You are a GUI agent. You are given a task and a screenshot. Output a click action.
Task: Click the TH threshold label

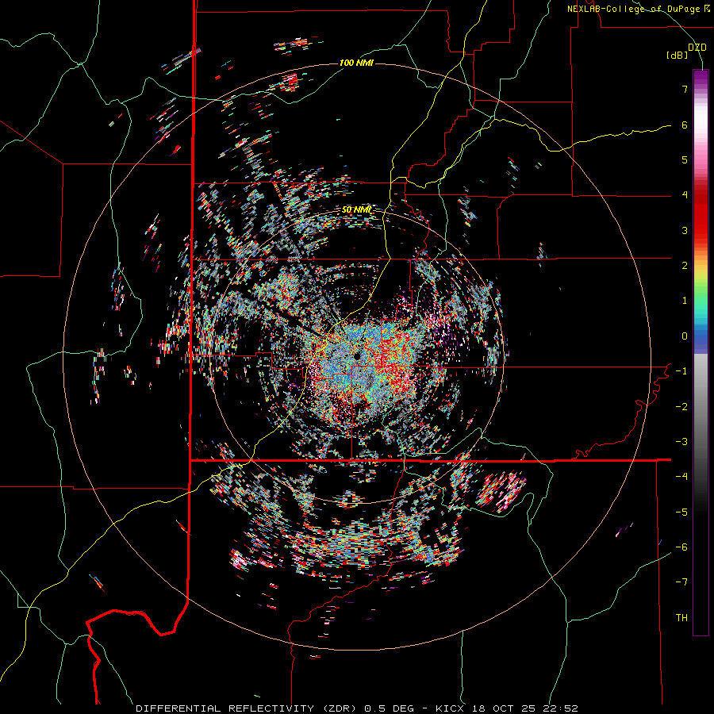click(681, 618)
